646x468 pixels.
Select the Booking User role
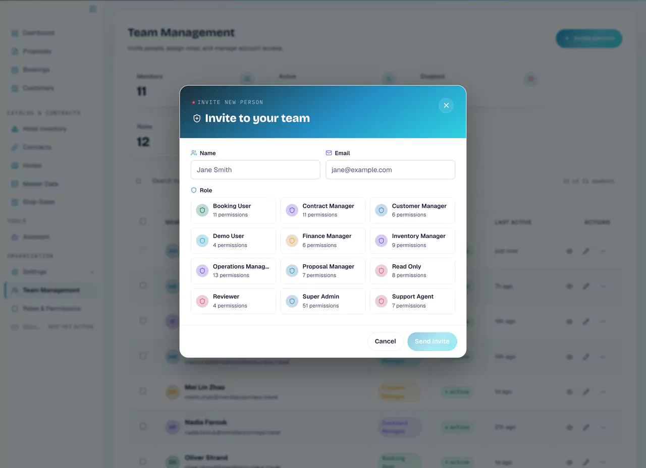[234, 210]
